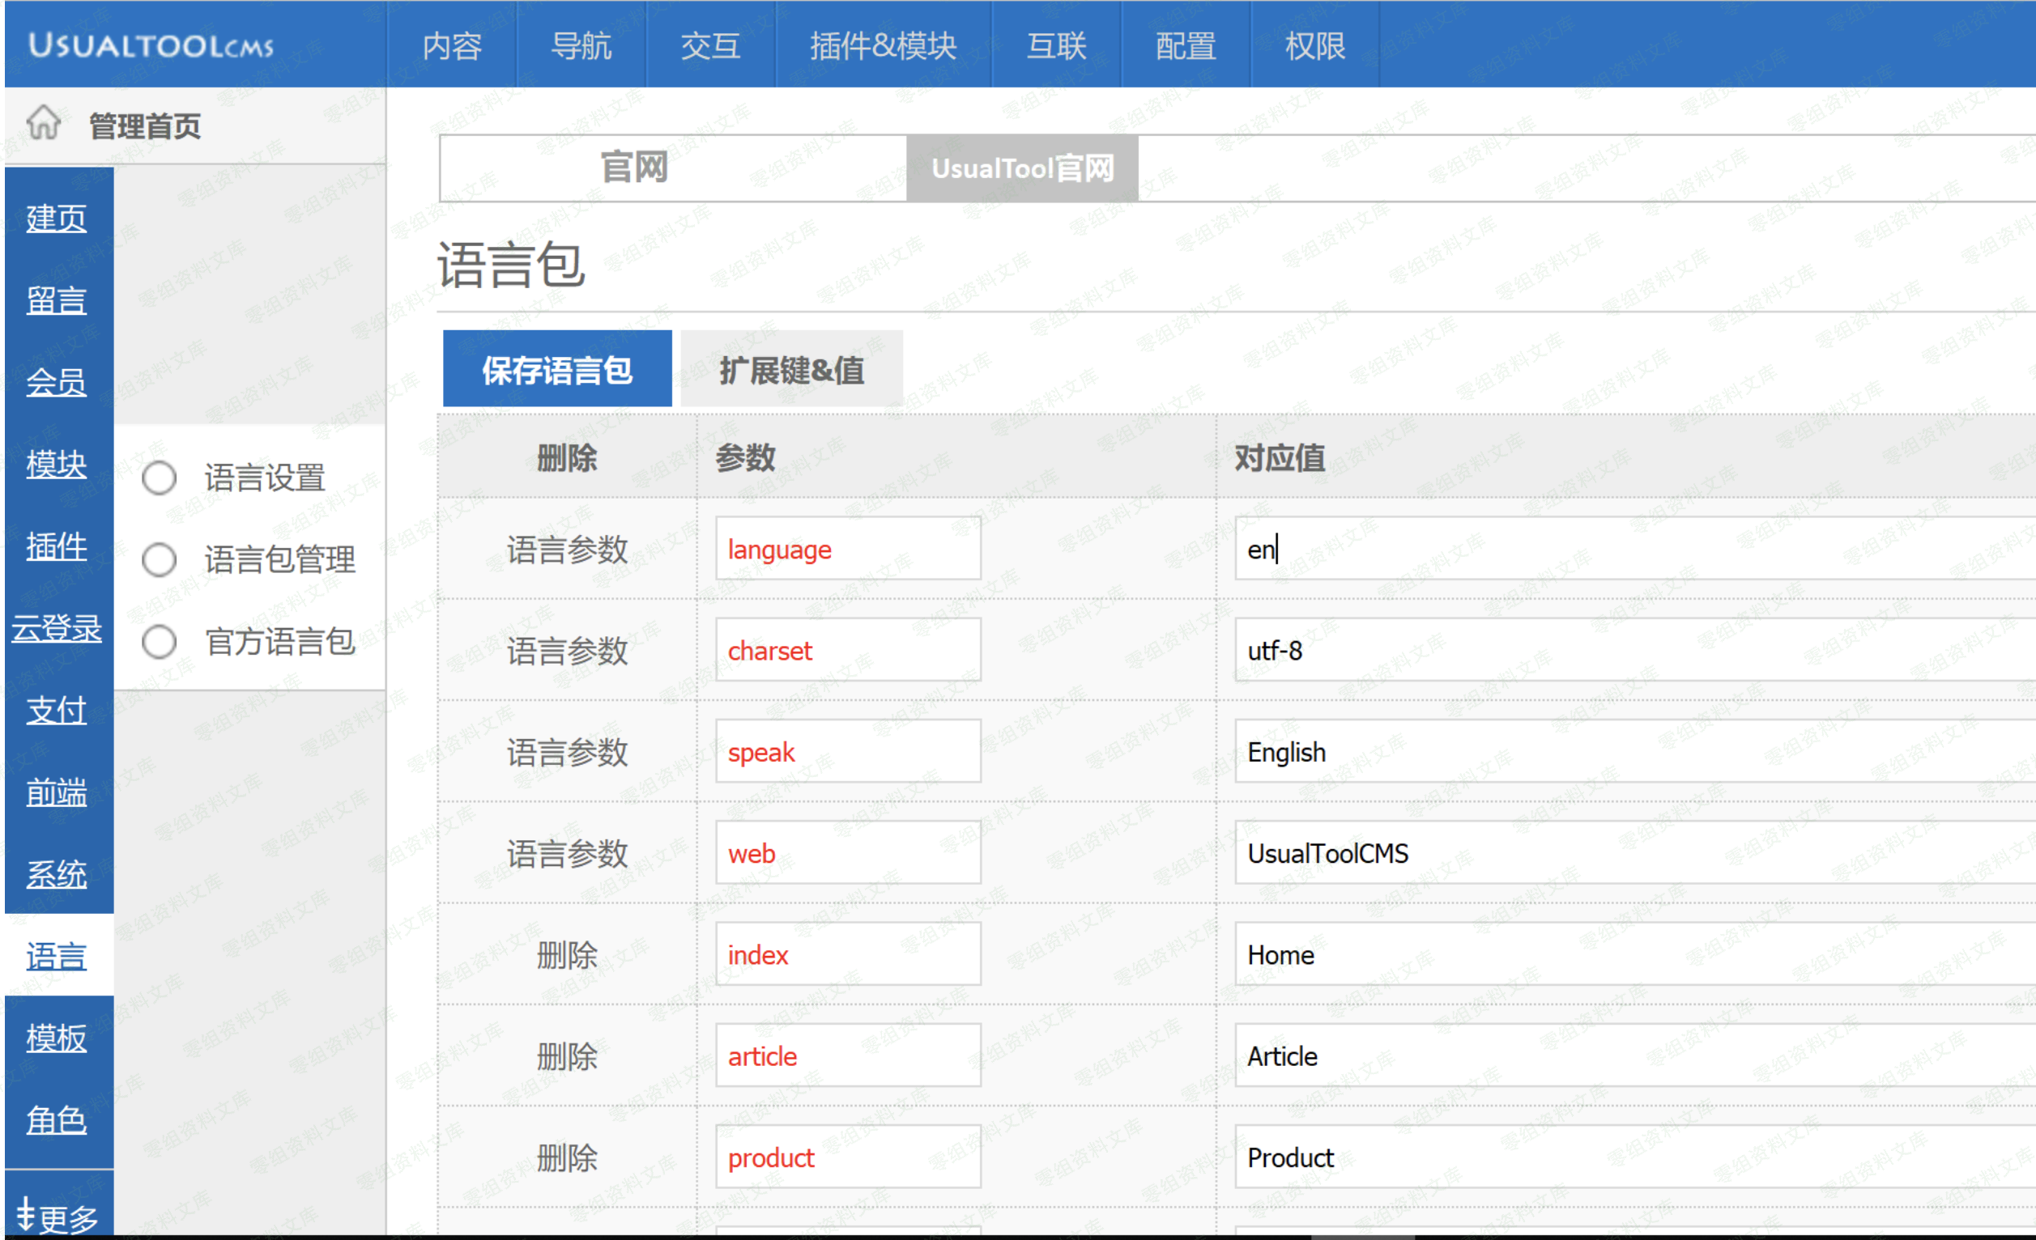Go to the 建页 sidebar section
Image resolution: width=2036 pixels, height=1240 pixels.
tap(56, 218)
